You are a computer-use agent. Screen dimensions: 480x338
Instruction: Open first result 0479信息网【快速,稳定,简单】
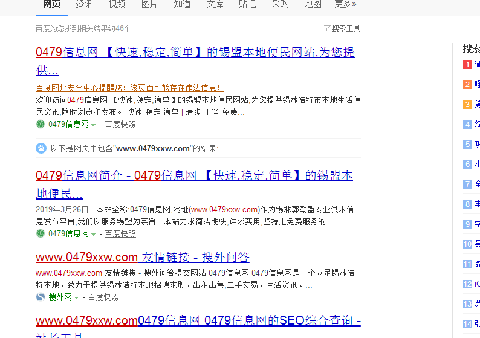pos(195,61)
